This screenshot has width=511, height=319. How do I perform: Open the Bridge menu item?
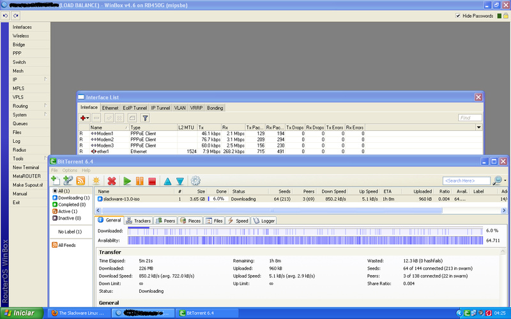19,45
